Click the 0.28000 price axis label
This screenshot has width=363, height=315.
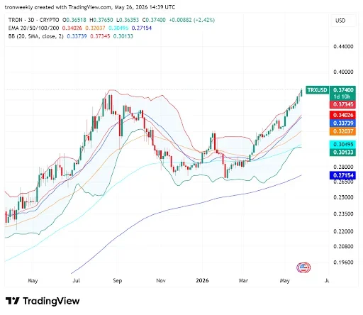coord(343,167)
